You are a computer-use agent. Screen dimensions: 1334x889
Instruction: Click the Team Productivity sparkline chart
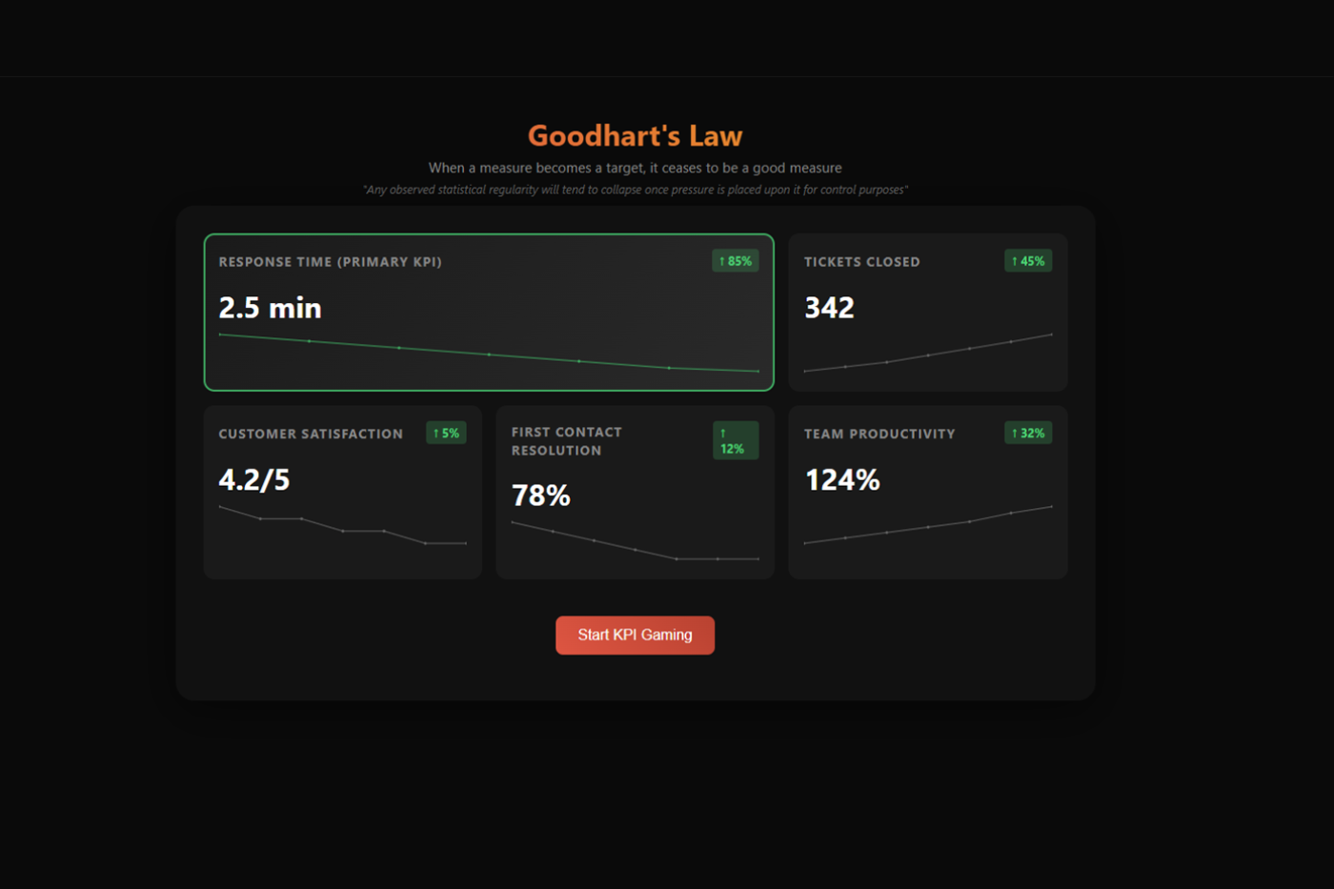tap(928, 525)
